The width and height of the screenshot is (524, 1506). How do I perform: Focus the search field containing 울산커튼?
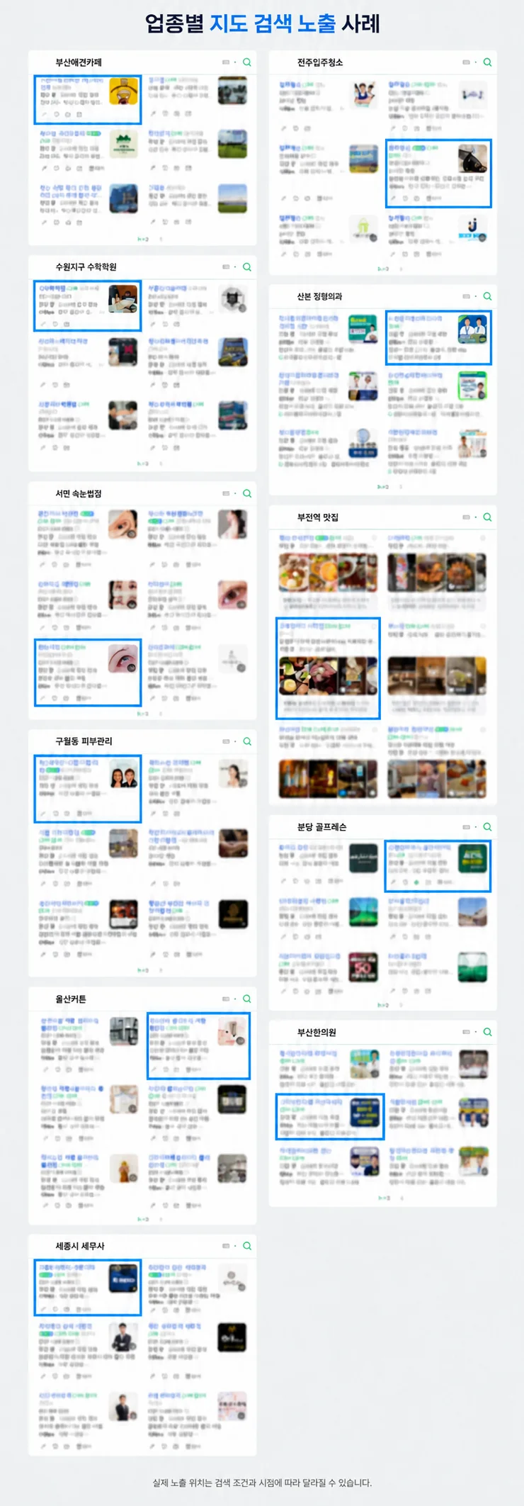point(142,999)
